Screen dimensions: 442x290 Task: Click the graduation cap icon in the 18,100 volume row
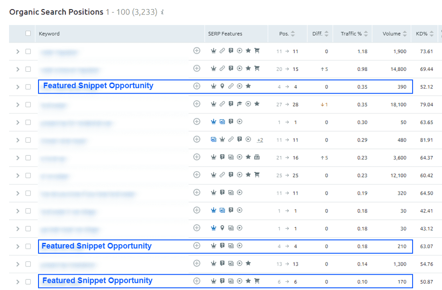[239, 104]
